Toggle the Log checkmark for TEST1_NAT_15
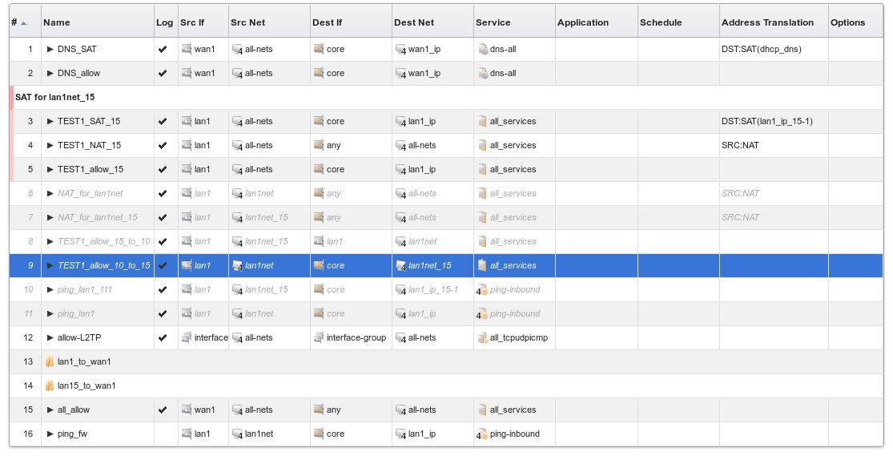 pyautogui.click(x=163, y=145)
